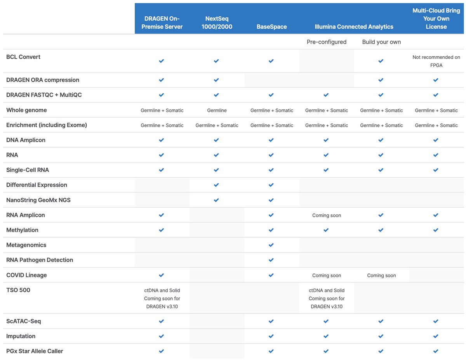Click BCL Convert checkmark under NextSeq 1000/2000
Image resolution: width=466 pixels, height=360 pixels.
click(216, 61)
